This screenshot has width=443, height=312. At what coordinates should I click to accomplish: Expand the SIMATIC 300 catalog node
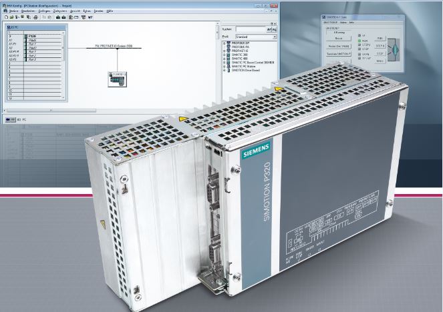[225, 55]
